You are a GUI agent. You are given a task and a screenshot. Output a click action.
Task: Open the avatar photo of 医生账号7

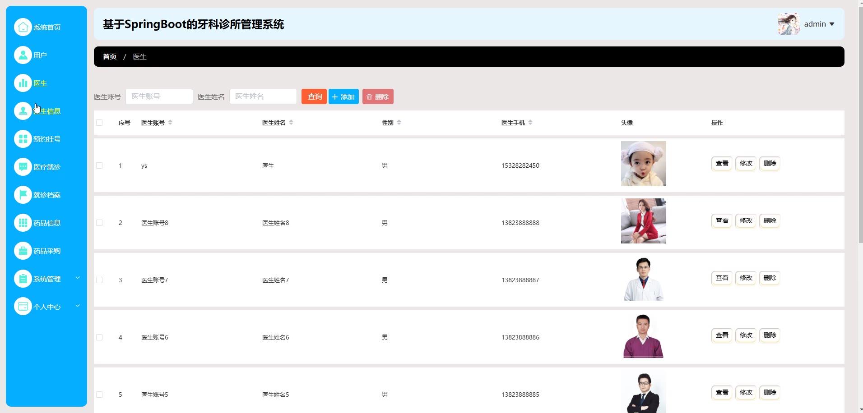(644, 278)
